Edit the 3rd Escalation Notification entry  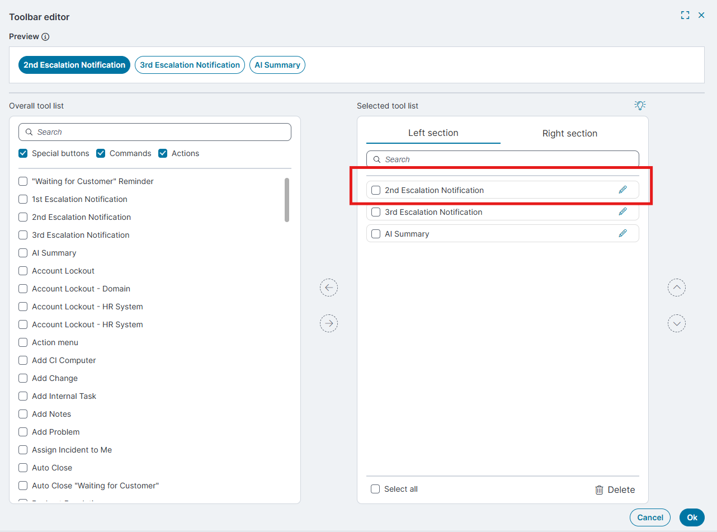tap(622, 211)
